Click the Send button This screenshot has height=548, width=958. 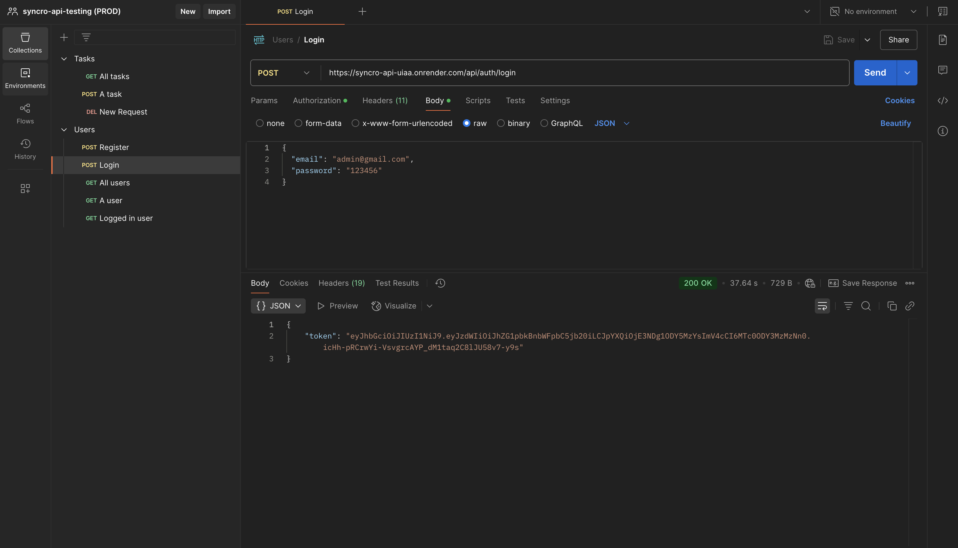pyautogui.click(x=875, y=73)
